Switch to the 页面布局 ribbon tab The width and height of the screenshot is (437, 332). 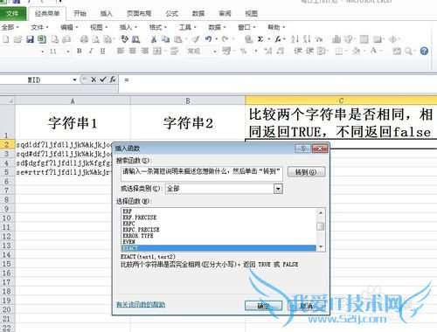tap(139, 13)
